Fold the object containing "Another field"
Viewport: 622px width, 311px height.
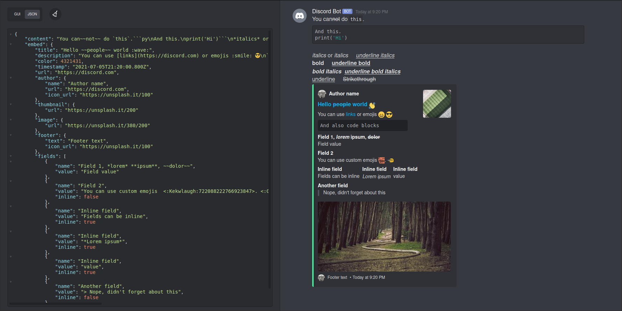pyautogui.click(x=11, y=282)
